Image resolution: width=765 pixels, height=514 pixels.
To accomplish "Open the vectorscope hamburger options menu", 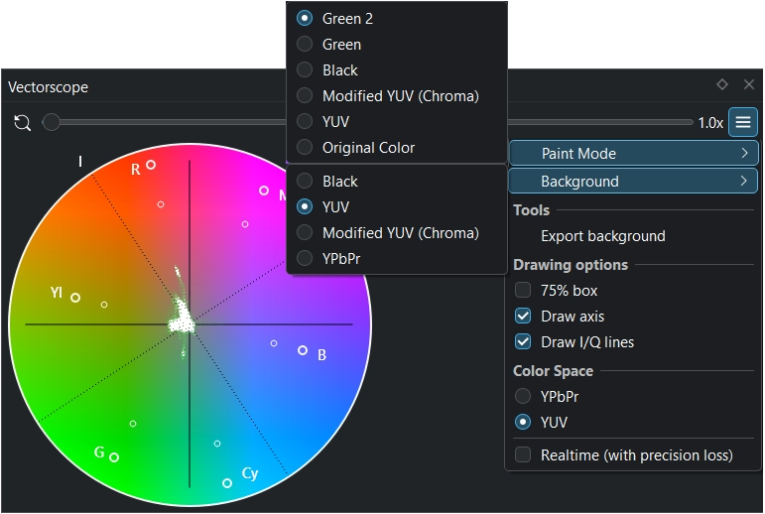I will (742, 122).
